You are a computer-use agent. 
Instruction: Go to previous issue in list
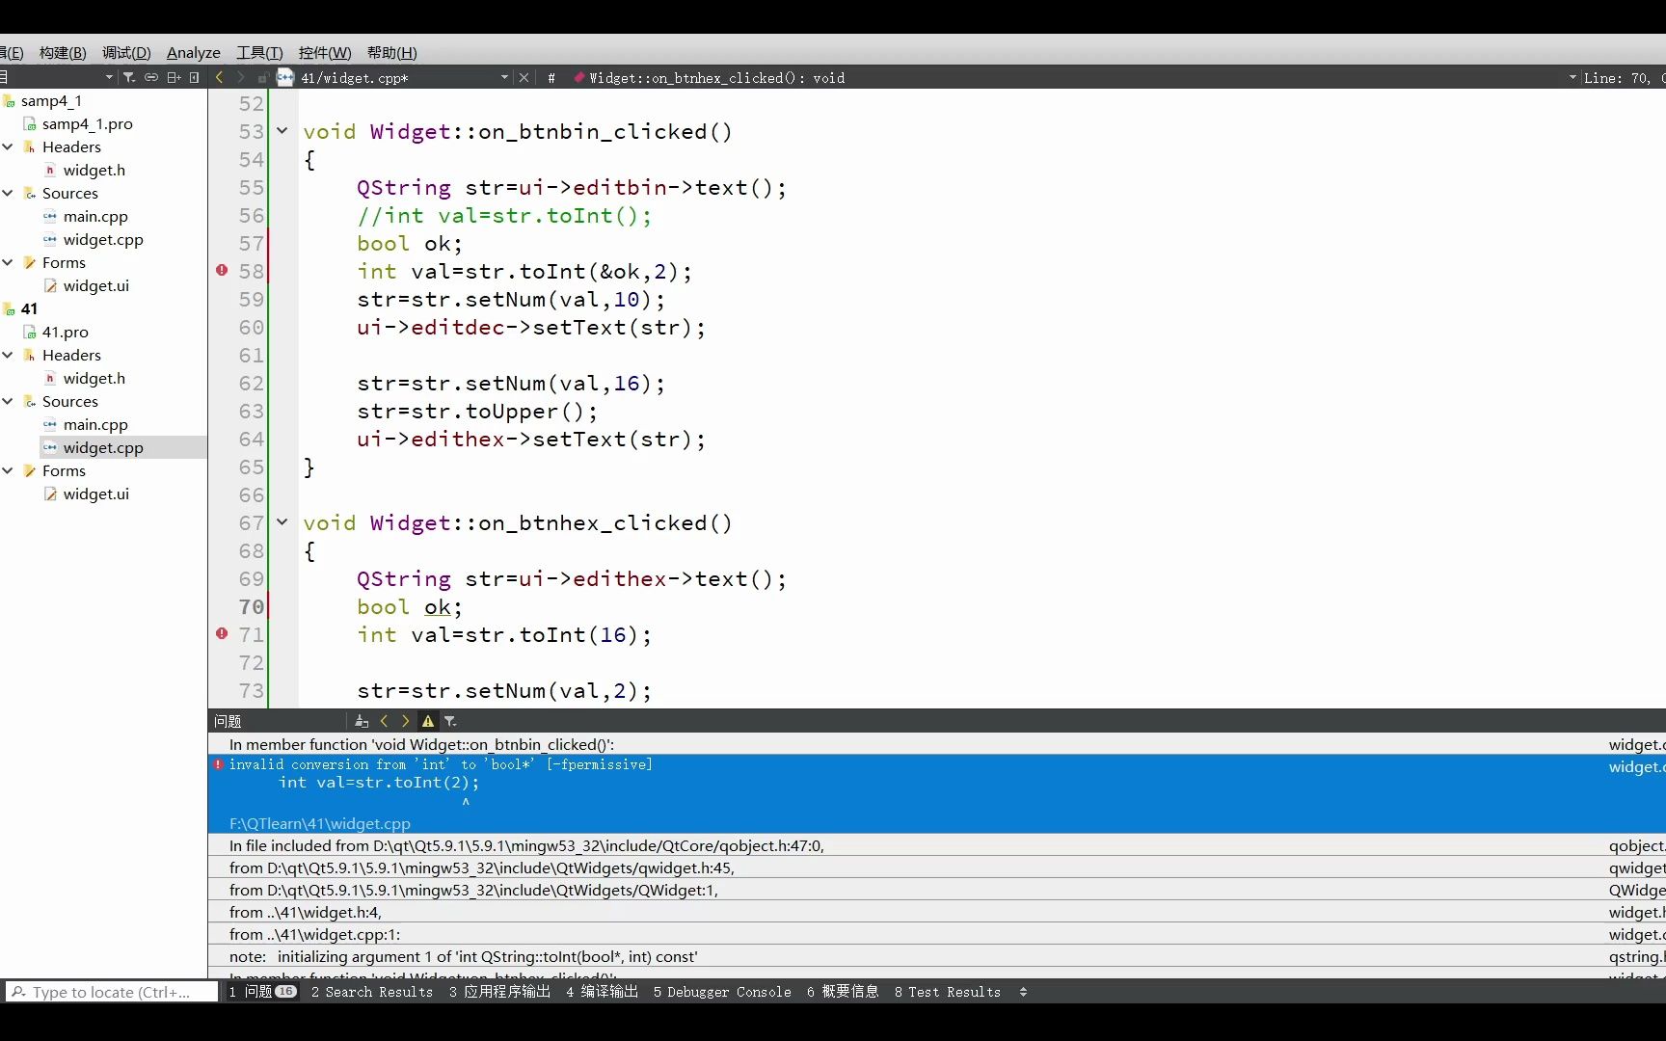pyautogui.click(x=384, y=721)
